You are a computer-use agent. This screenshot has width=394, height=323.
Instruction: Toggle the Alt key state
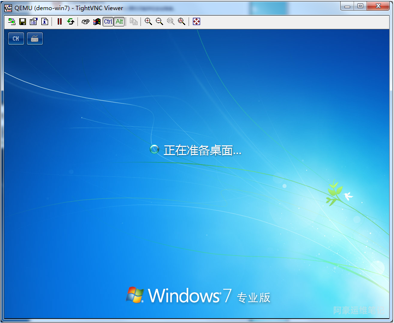pyautogui.click(x=119, y=22)
